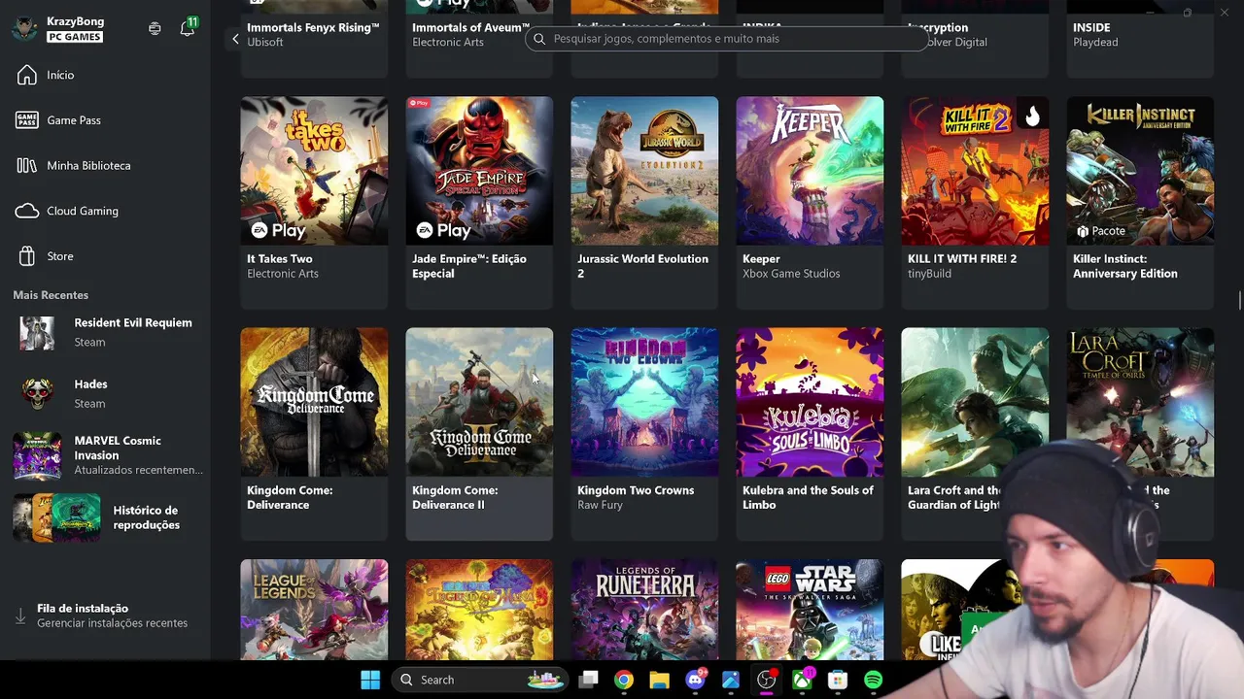The image size is (1244, 699).
Task: Open Resident Evil Requiem recent item
Action: point(107,332)
